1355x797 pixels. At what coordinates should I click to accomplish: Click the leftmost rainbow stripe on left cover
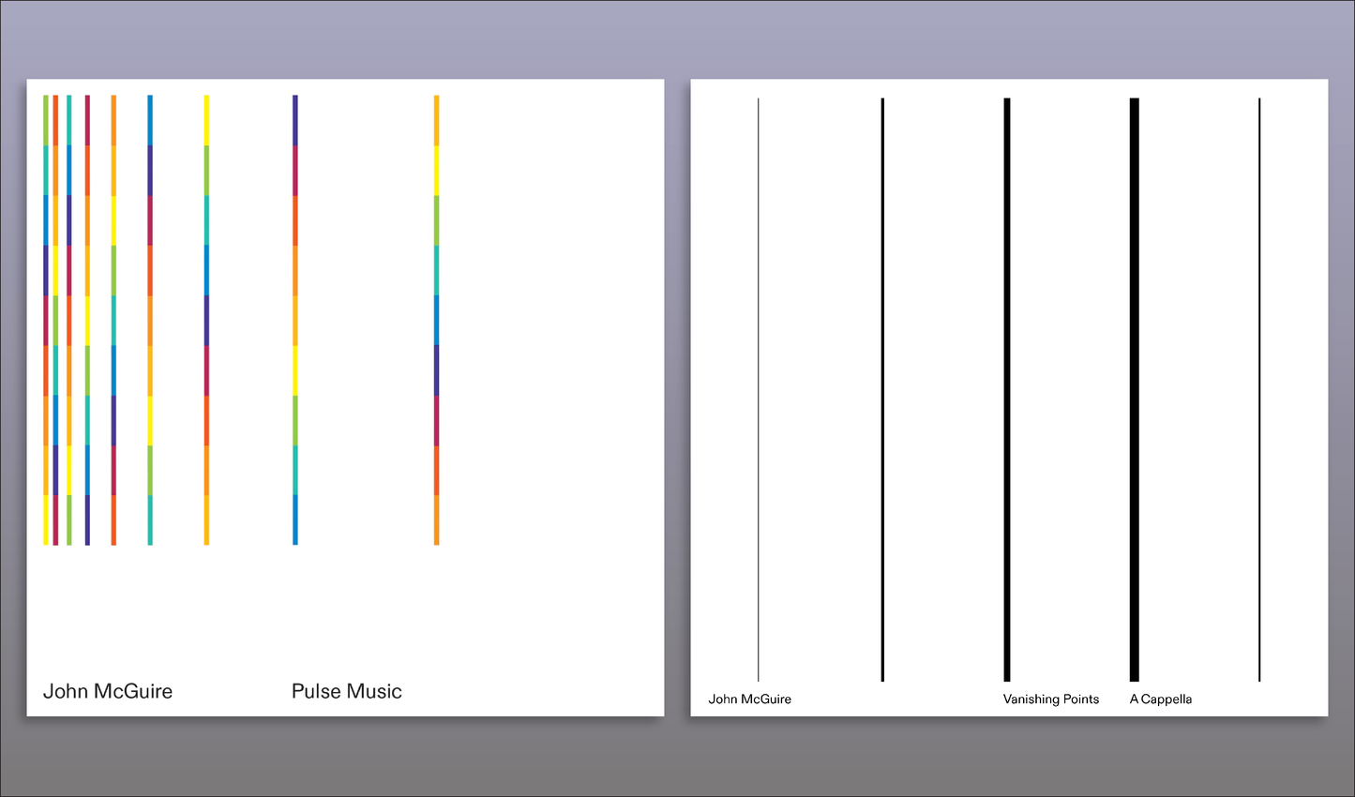(45, 319)
